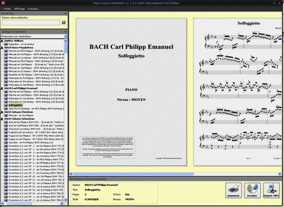
Task: Click the catalogue list scroll-down arrow
Action: pos(66,200)
